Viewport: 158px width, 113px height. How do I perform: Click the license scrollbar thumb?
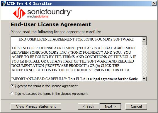[144, 43]
